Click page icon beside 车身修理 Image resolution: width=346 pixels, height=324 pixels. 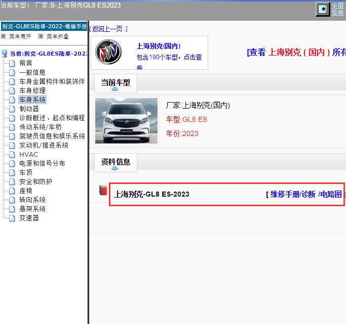pyautogui.click(x=12, y=90)
